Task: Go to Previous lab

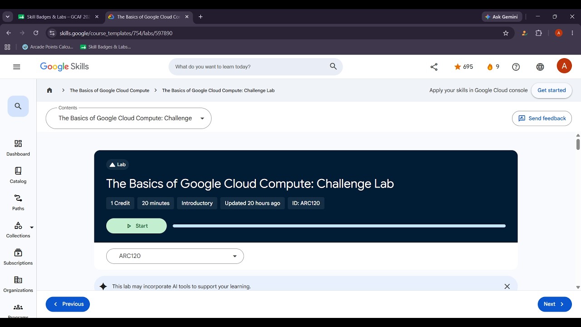Action: tap(68, 304)
